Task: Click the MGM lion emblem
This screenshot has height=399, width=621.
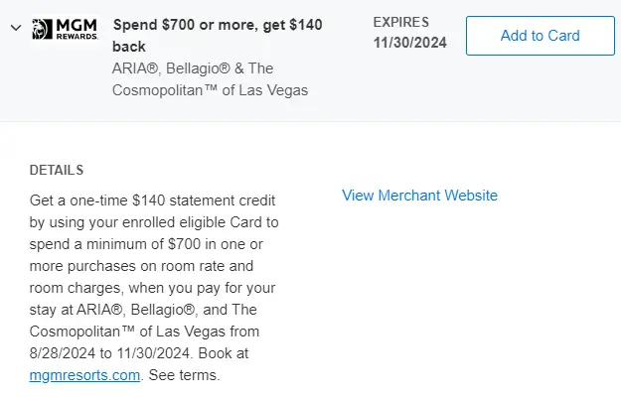Action: click(x=44, y=28)
